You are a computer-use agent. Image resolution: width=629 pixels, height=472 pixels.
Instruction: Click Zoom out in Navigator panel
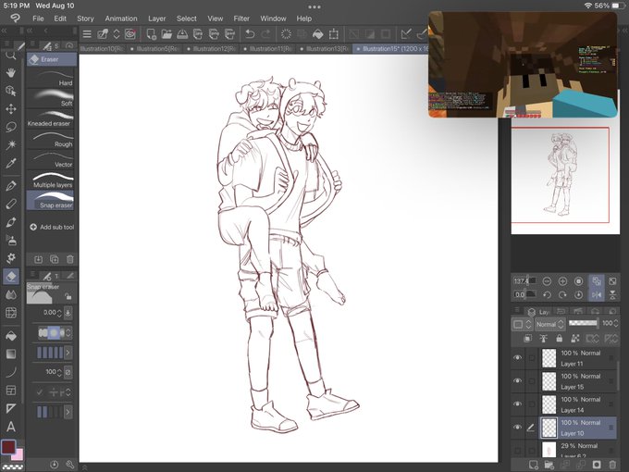pyautogui.click(x=547, y=281)
